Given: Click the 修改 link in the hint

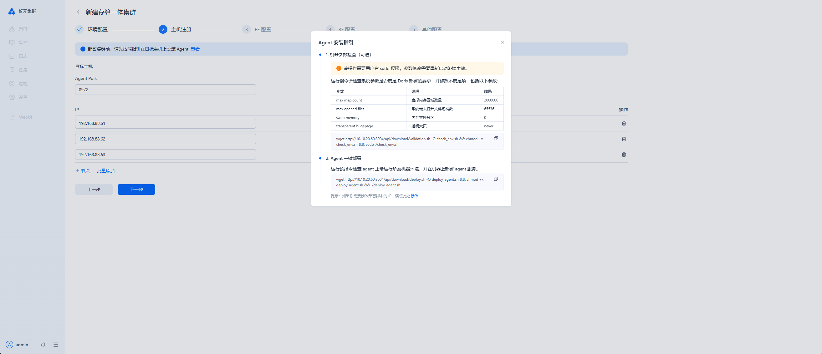Looking at the screenshot, I should (414, 196).
